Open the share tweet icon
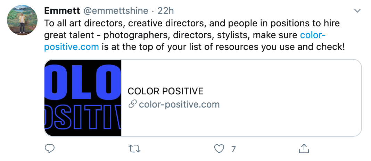The image size is (371, 161). point(304,149)
